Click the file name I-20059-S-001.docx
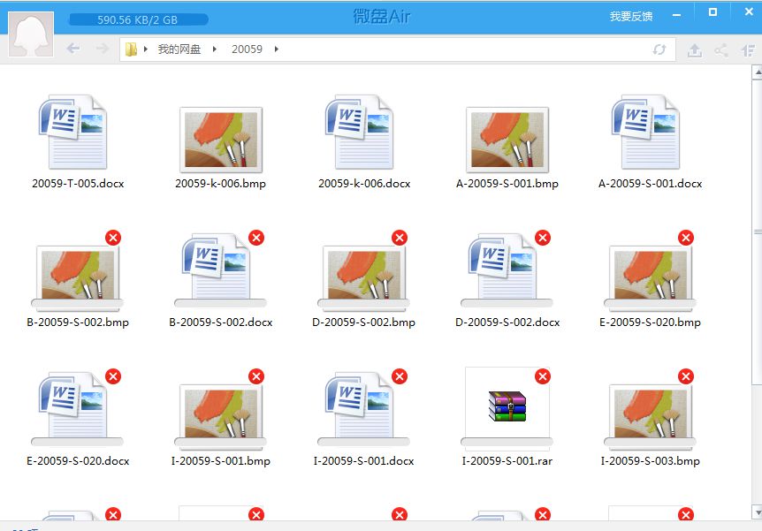This screenshot has height=531, width=762. coord(363,460)
